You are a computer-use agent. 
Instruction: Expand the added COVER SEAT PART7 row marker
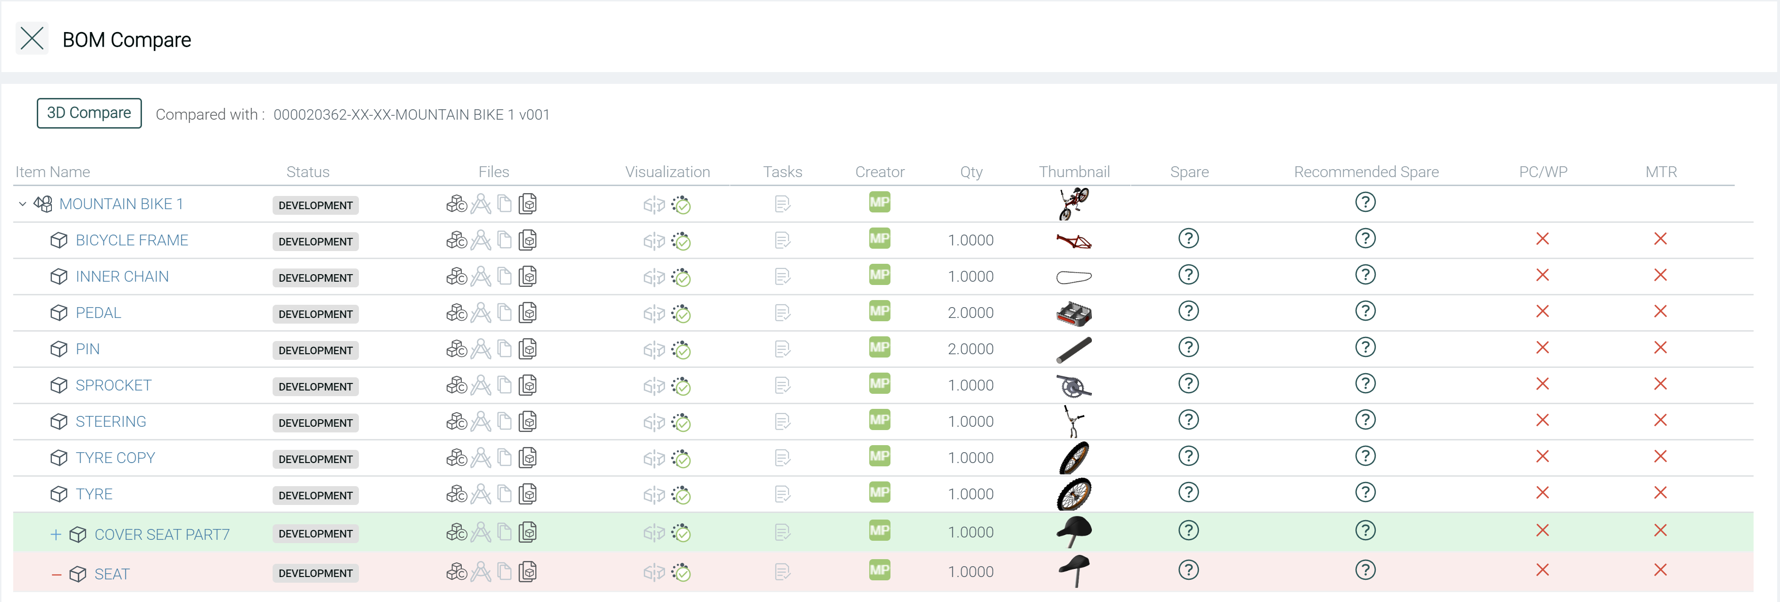click(x=56, y=534)
